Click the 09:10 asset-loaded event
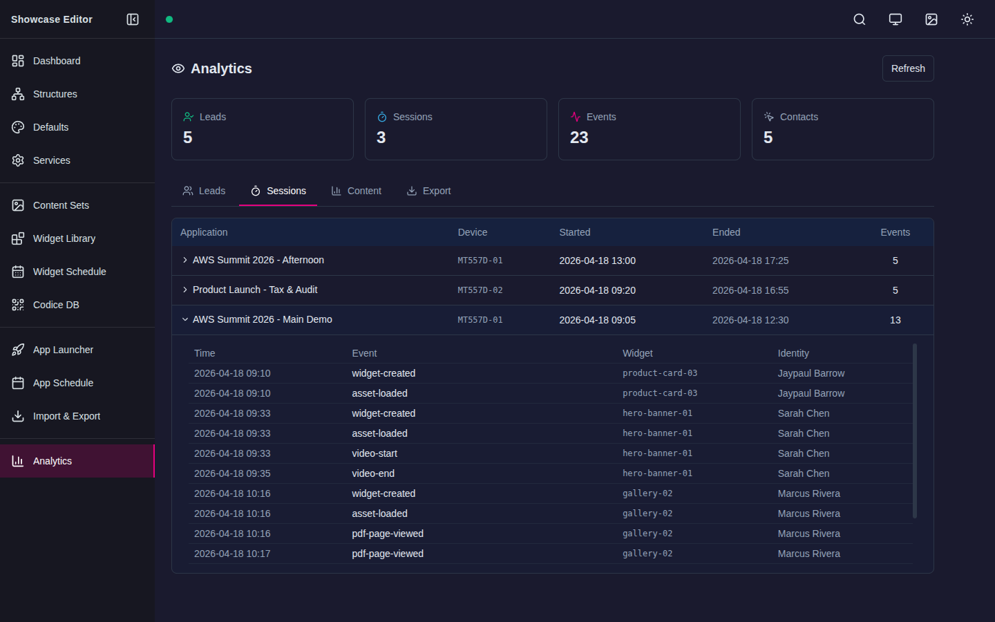Screen dimensions: 995x622 (x=550, y=393)
